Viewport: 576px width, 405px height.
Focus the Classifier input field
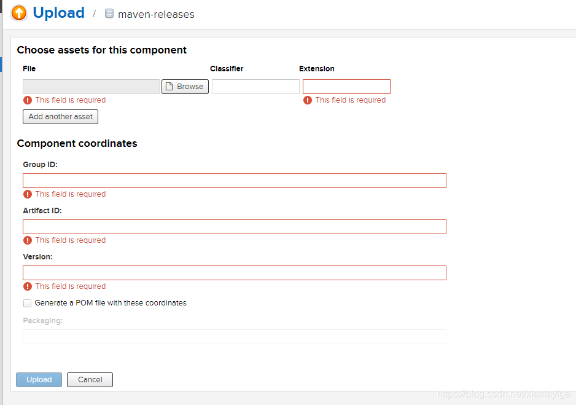tap(255, 87)
